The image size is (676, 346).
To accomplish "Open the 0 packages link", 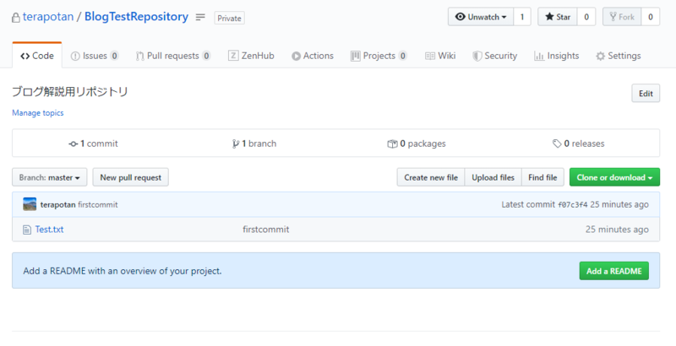I will [417, 143].
